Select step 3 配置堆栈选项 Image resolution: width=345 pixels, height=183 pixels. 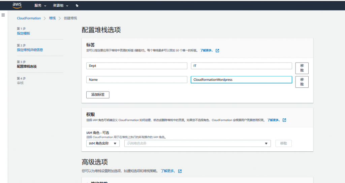[x=27, y=67]
